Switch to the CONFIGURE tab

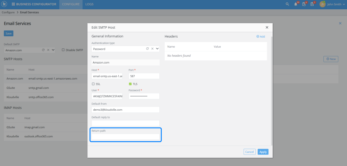pos(71,4)
